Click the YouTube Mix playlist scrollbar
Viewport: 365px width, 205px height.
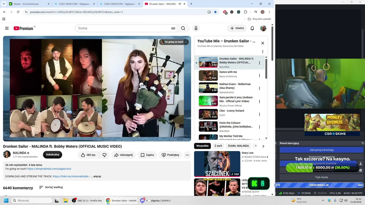(x=266, y=68)
